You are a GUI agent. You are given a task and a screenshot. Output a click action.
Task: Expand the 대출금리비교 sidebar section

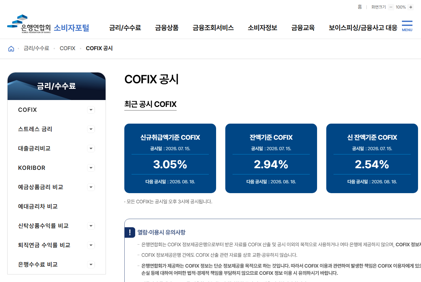91,149
